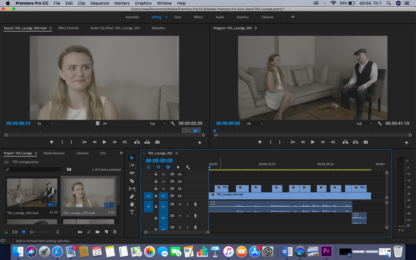
Task: Select the Razor tool
Action: 132,181
